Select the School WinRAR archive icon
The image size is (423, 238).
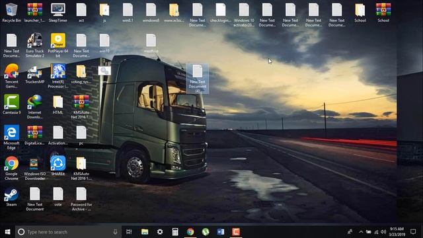tap(383, 13)
